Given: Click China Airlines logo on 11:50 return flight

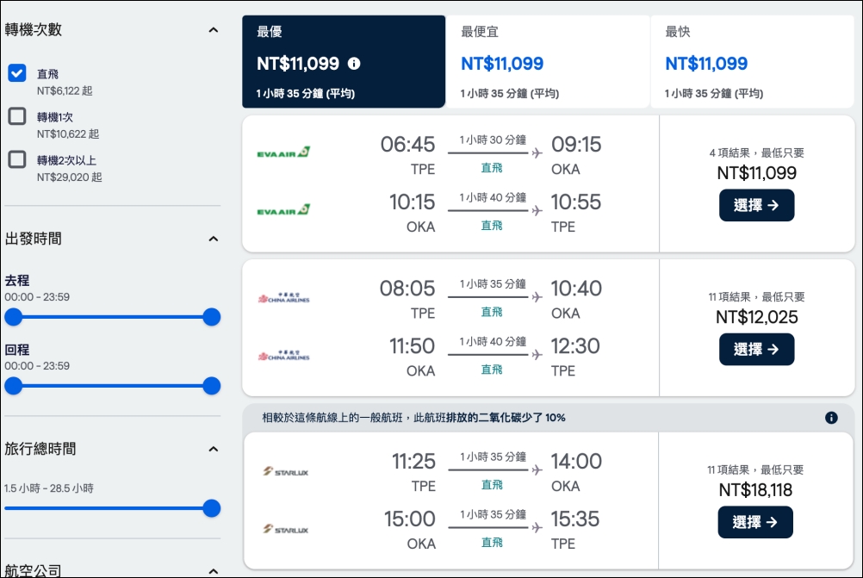Looking at the screenshot, I should point(283,355).
